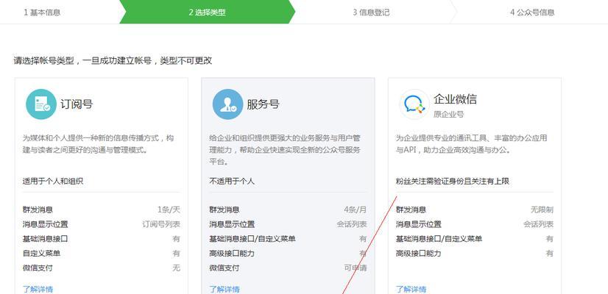Click 自定义菜单 row label in 订阅号

click(41, 254)
